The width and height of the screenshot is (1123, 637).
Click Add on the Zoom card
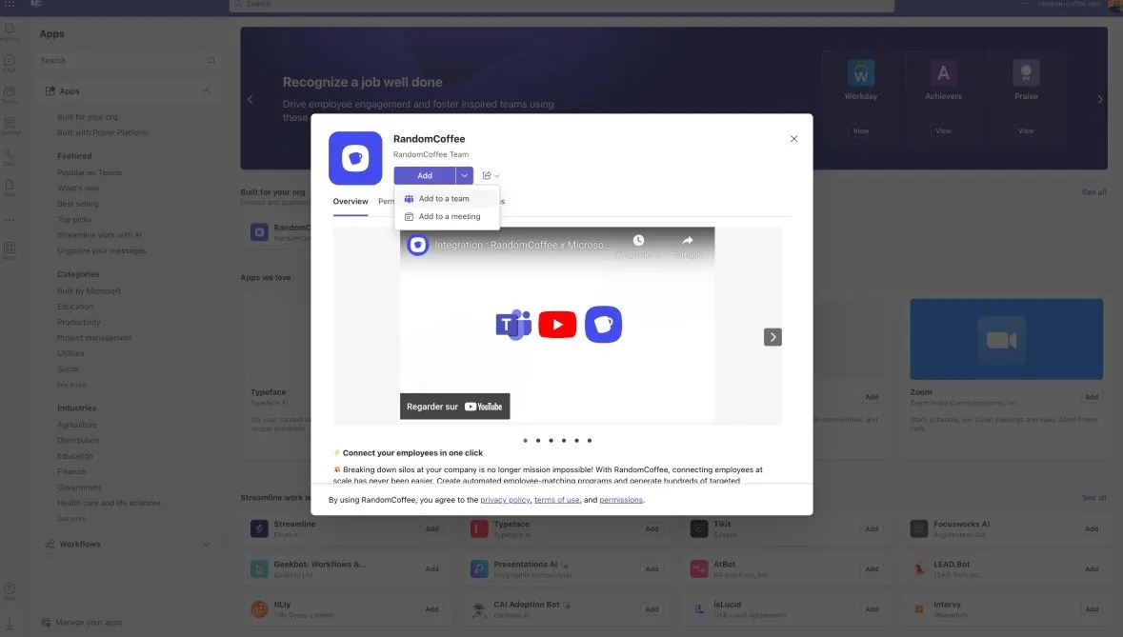click(x=1092, y=397)
